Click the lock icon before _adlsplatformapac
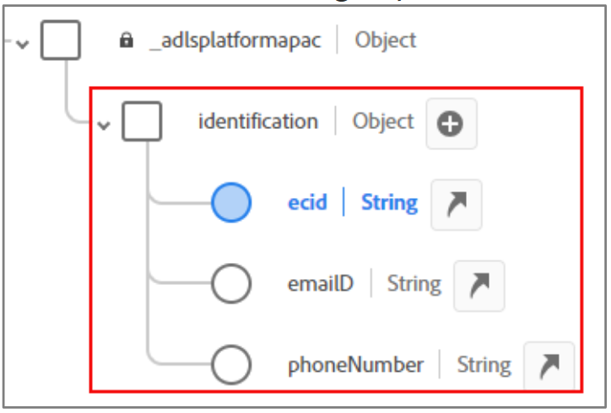Screen dimensions: 611x413 pyautogui.click(x=127, y=40)
